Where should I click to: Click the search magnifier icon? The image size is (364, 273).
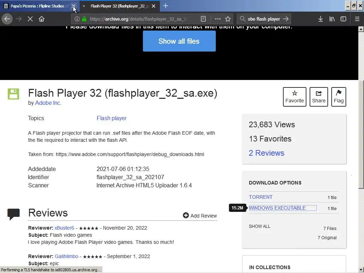242,19
